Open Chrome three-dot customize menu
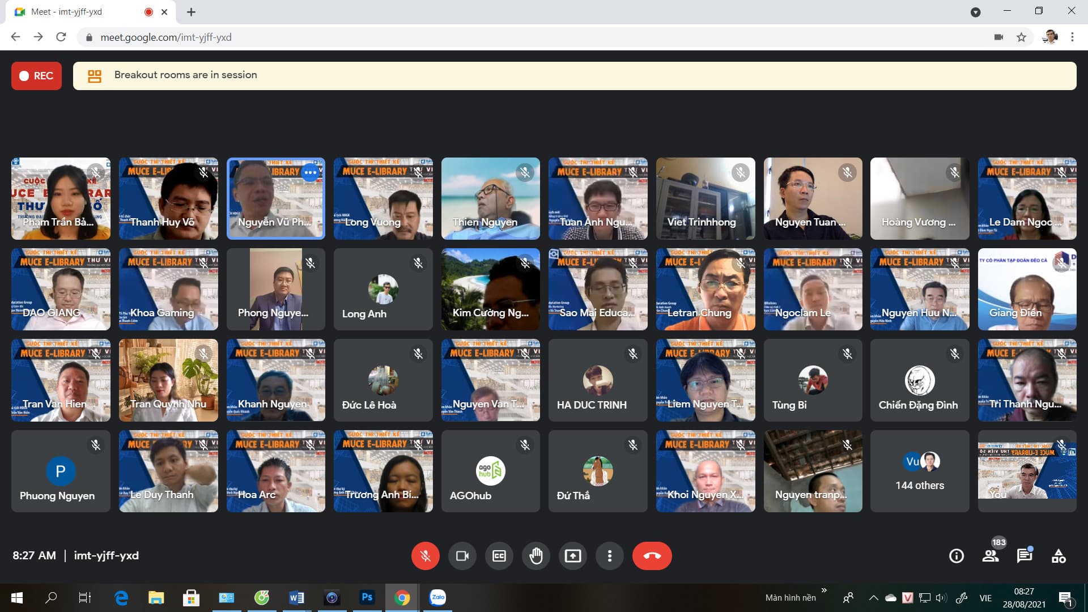1088x612 pixels. click(x=1072, y=37)
